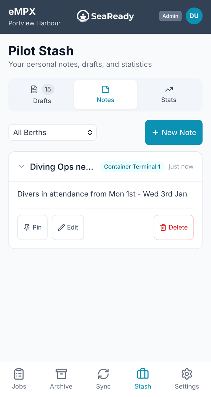Delete the Diving Ops note
Image resolution: width=211 pixels, height=397 pixels.
(173, 227)
